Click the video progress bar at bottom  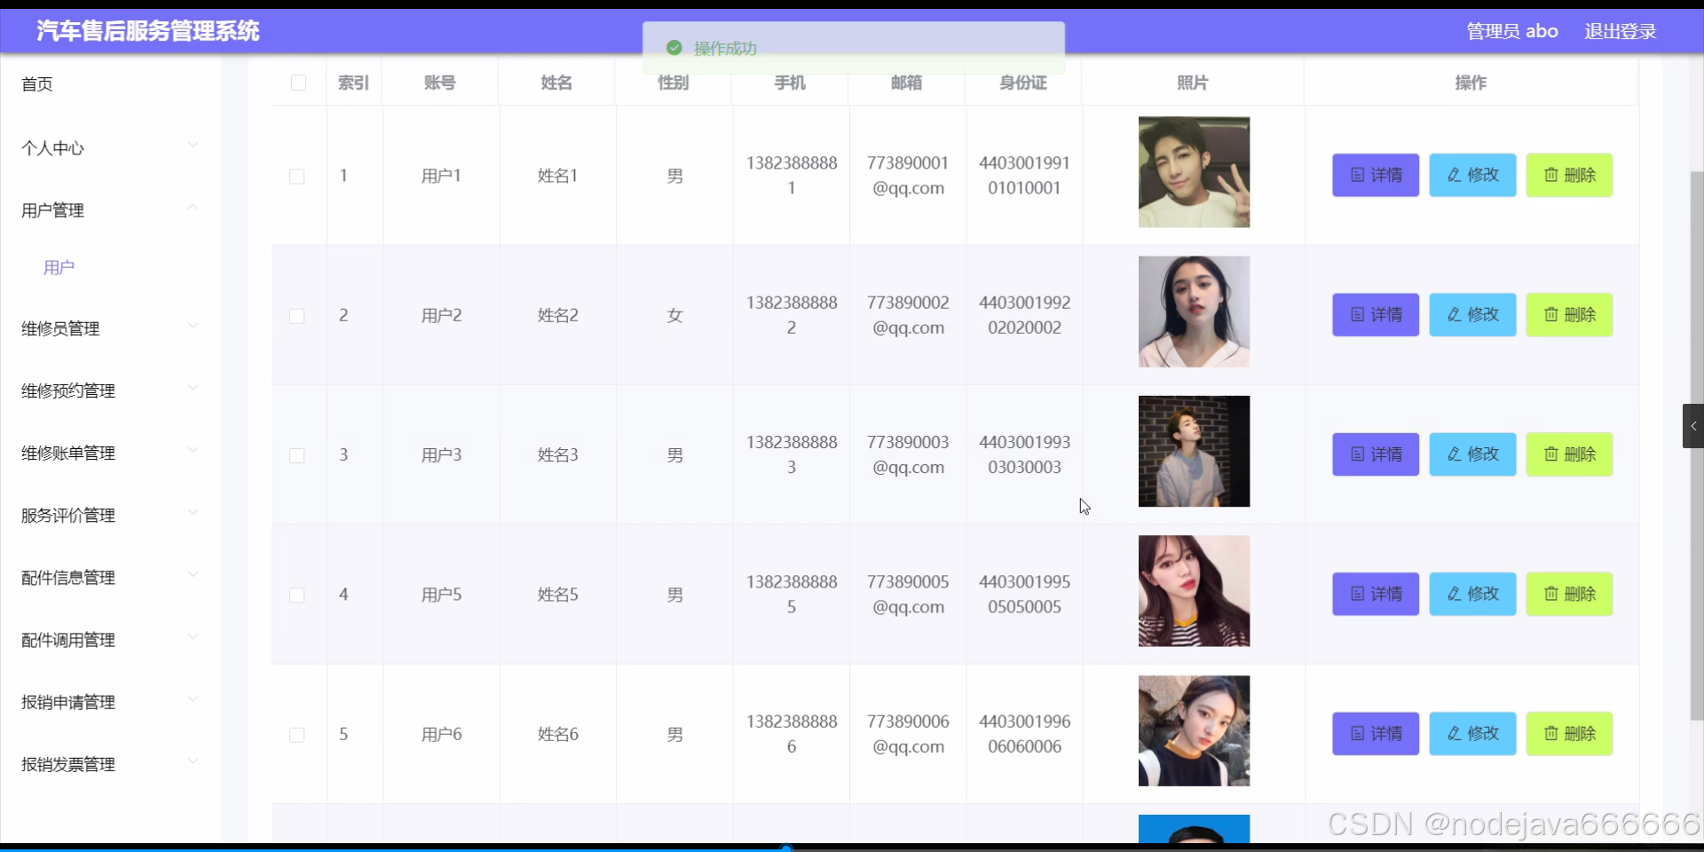click(852, 848)
